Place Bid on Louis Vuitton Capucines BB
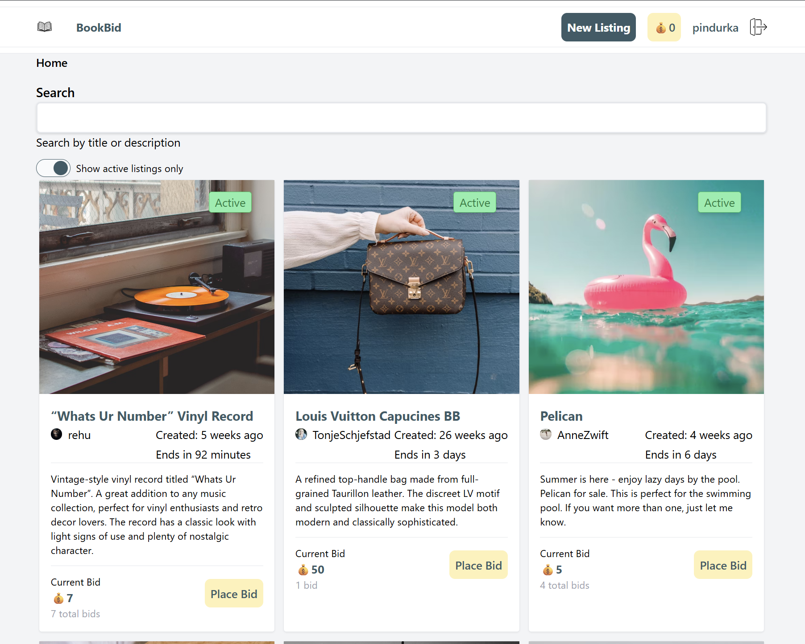The height and width of the screenshot is (644, 805). tap(478, 565)
